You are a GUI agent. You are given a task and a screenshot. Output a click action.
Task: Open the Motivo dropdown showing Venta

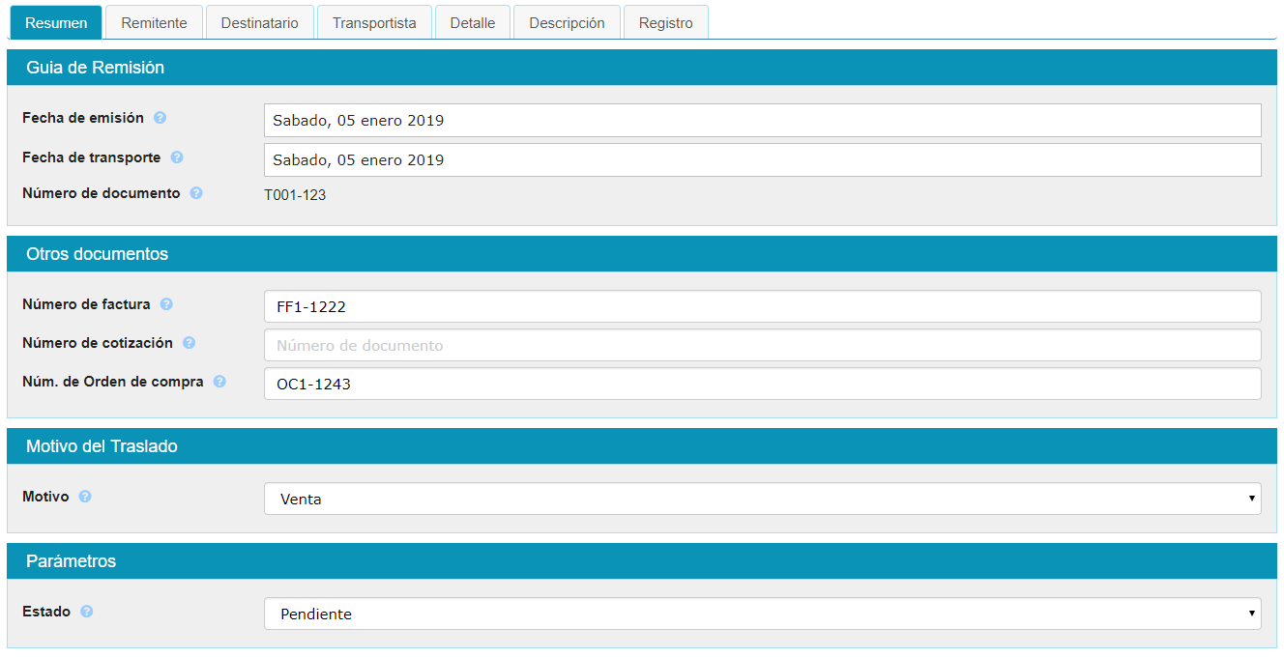[762, 500]
